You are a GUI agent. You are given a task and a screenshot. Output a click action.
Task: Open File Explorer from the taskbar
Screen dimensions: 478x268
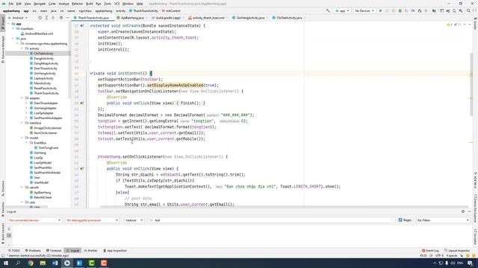(43, 263)
